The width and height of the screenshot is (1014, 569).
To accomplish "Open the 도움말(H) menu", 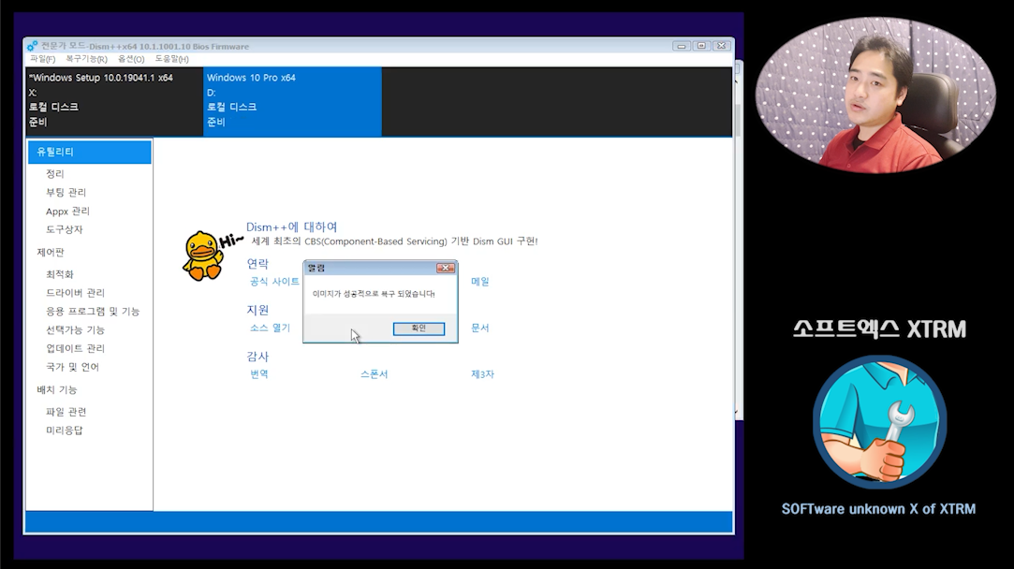I will pos(171,59).
